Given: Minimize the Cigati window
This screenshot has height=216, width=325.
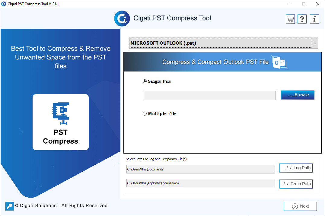Looking at the screenshot, I should tap(290, 4).
